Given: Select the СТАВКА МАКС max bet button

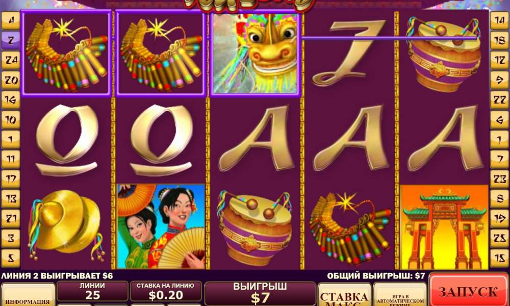Looking at the screenshot, I should click(x=344, y=295).
